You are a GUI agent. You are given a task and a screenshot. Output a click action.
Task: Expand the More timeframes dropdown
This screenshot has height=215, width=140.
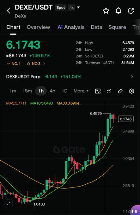(81, 91)
